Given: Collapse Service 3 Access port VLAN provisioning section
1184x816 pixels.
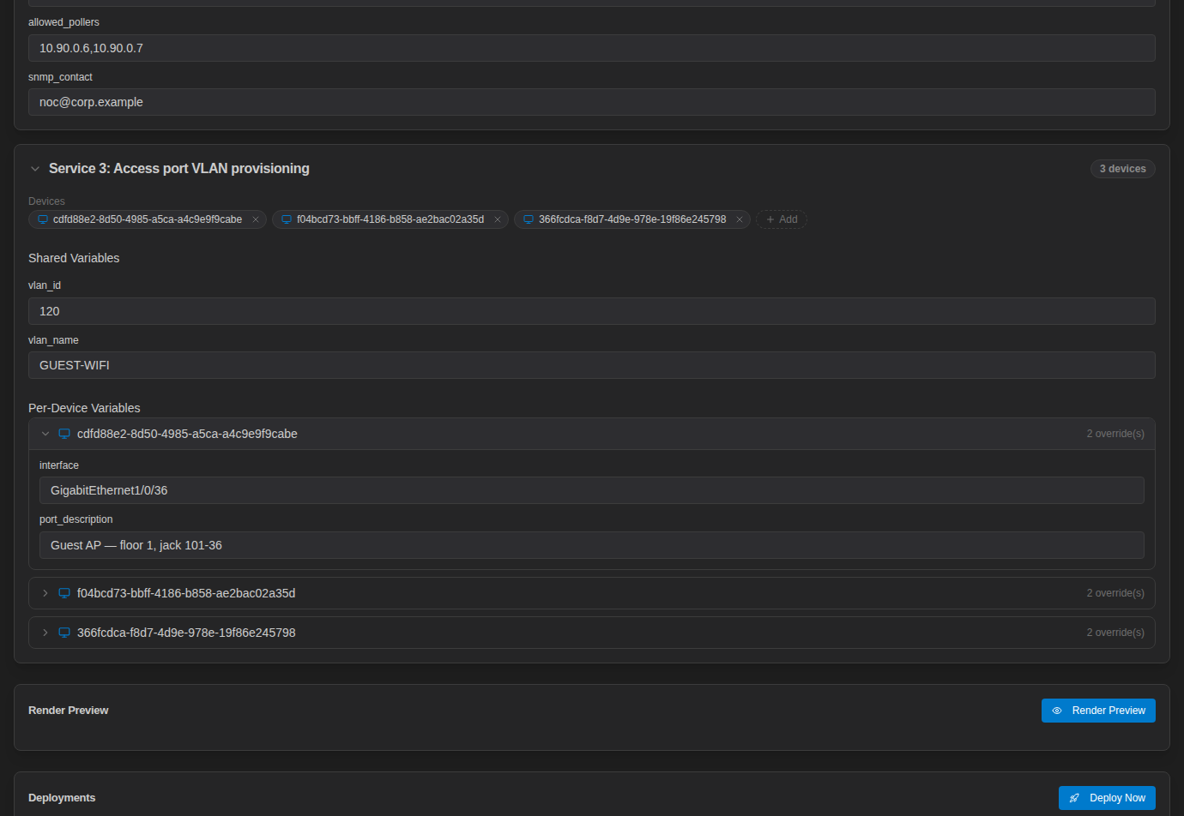Looking at the screenshot, I should pyautogui.click(x=35, y=169).
